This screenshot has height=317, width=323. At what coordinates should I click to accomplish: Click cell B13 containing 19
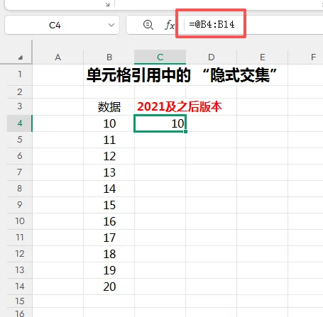[x=109, y=270]
